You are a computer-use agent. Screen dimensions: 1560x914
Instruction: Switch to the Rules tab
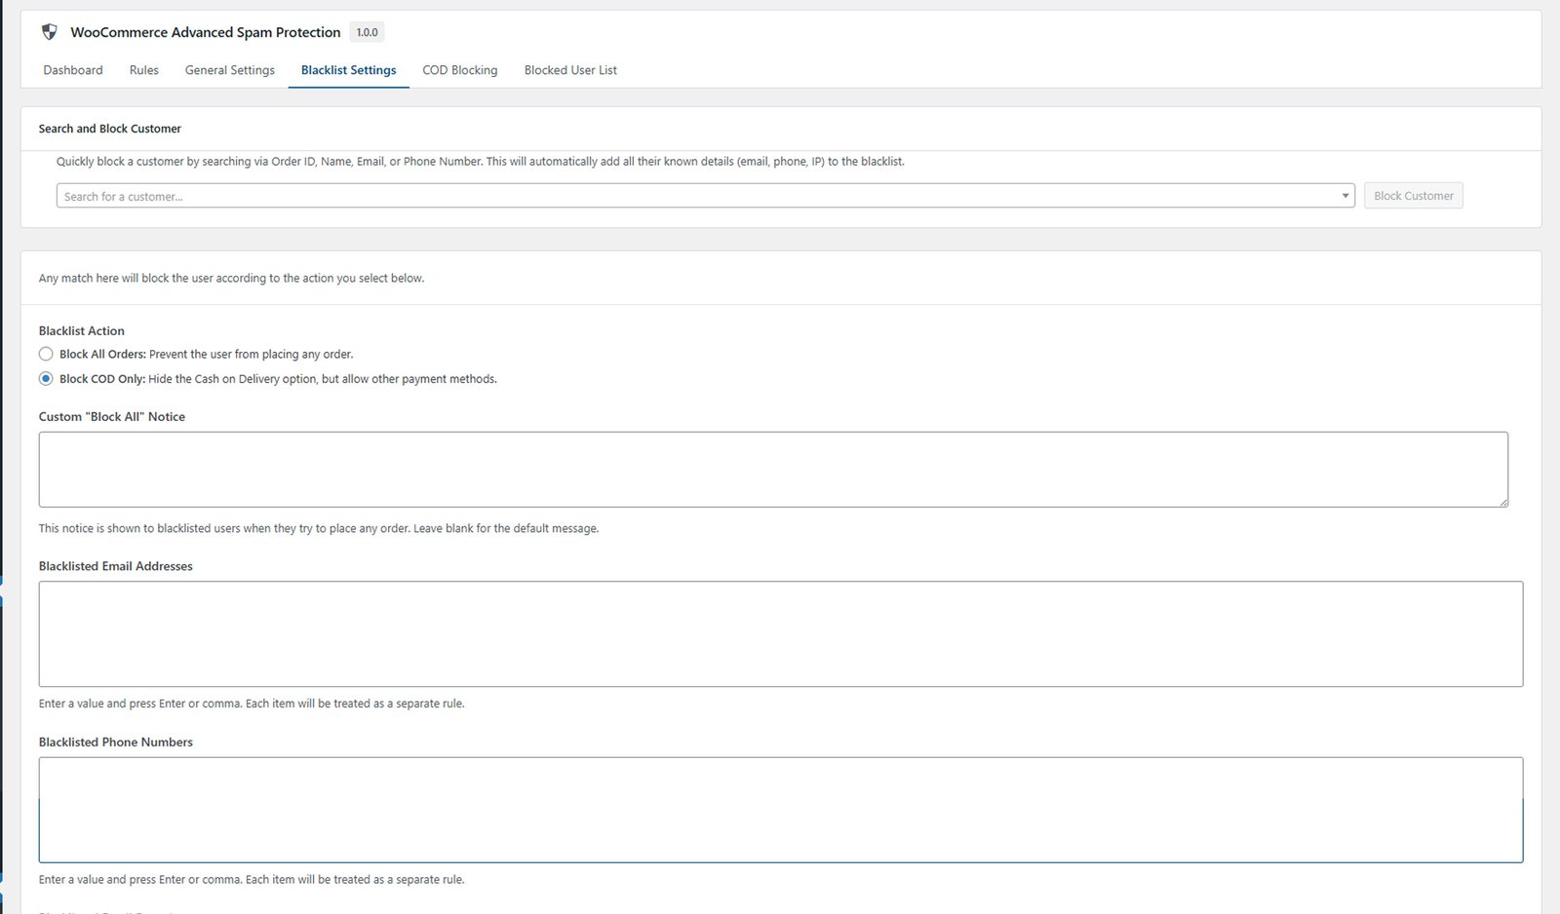point(144,70)
